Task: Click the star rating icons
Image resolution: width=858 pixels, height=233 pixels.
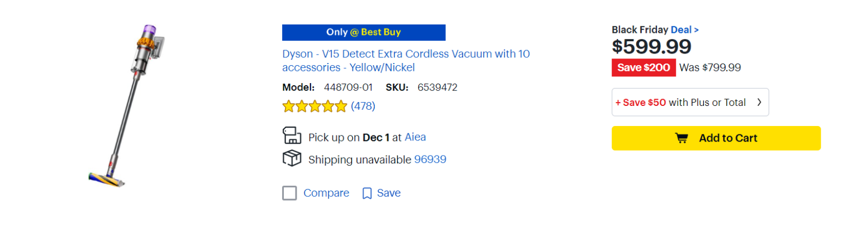Action: point(314,106)
